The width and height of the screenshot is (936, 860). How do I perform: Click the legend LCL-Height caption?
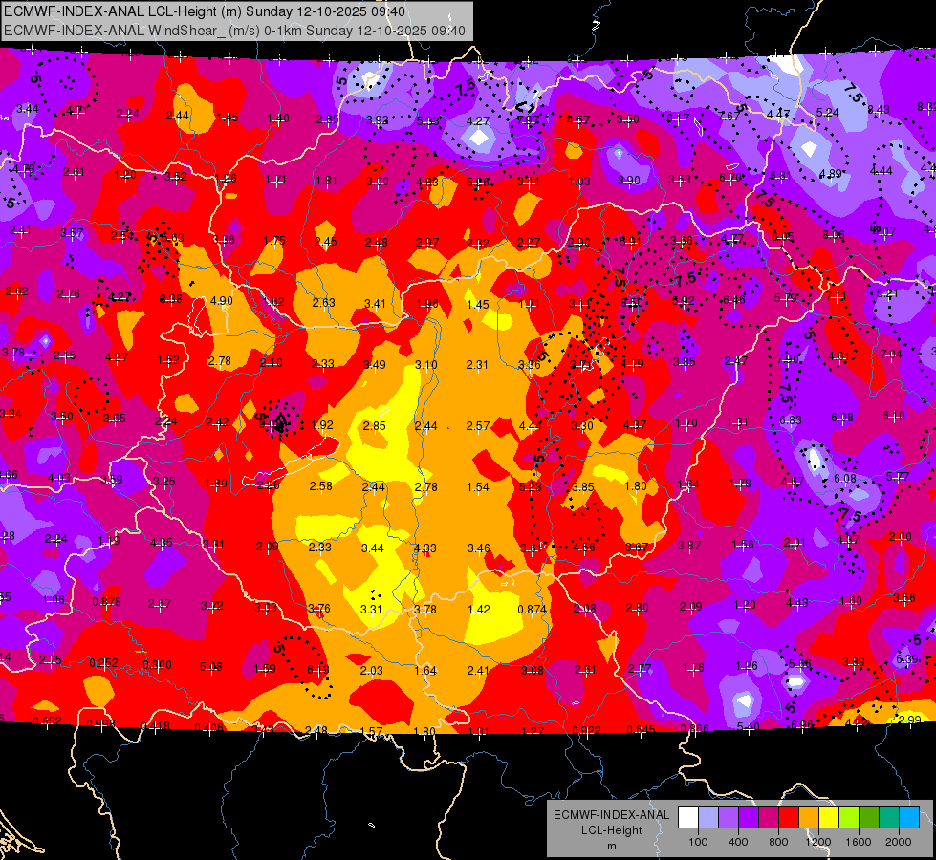[612, 830]
